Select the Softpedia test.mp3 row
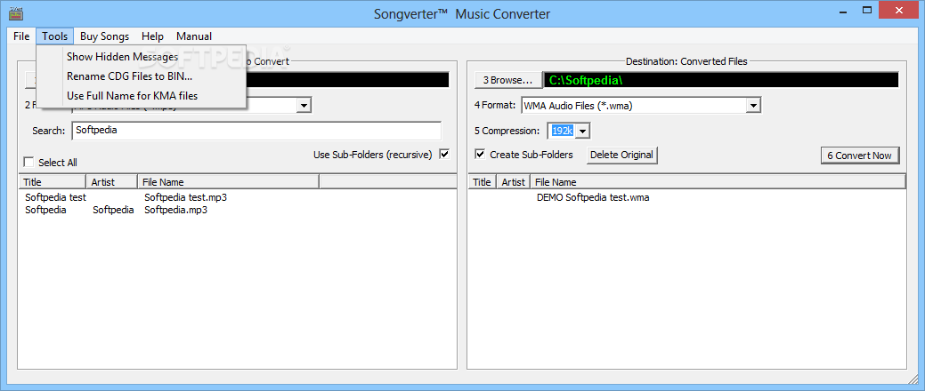Screen dimensions: 925x391 pos(185,197)
